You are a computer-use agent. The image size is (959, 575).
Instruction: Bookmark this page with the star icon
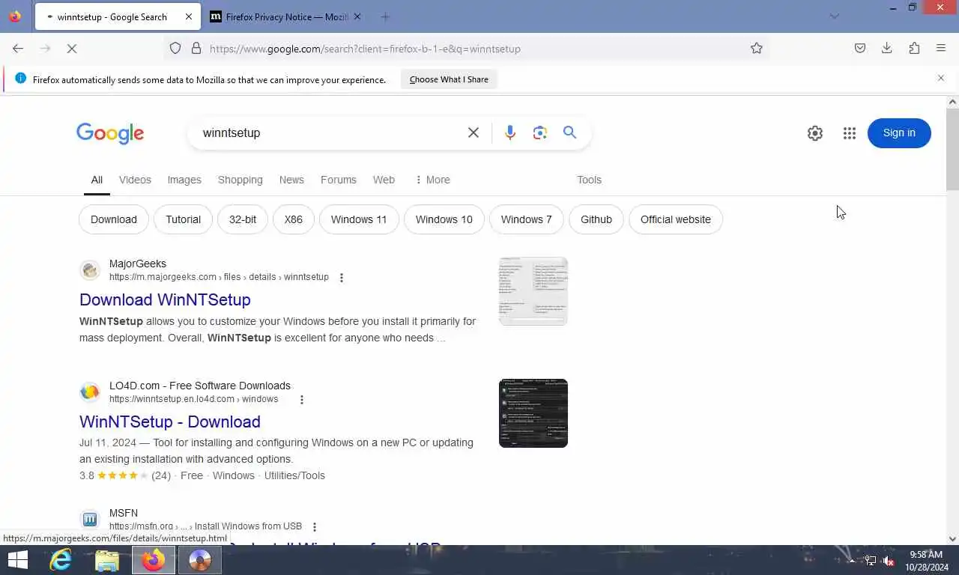coord(757,49)
